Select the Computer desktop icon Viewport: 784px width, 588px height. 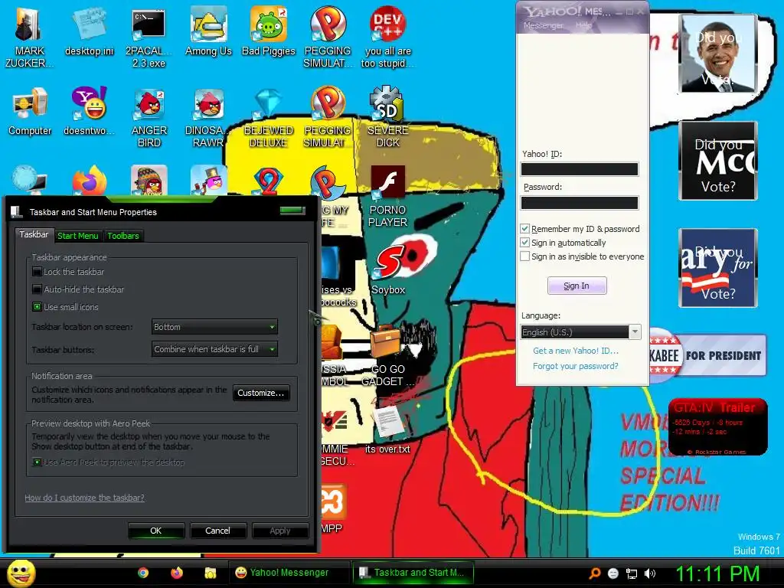click(x=30, y=112)
